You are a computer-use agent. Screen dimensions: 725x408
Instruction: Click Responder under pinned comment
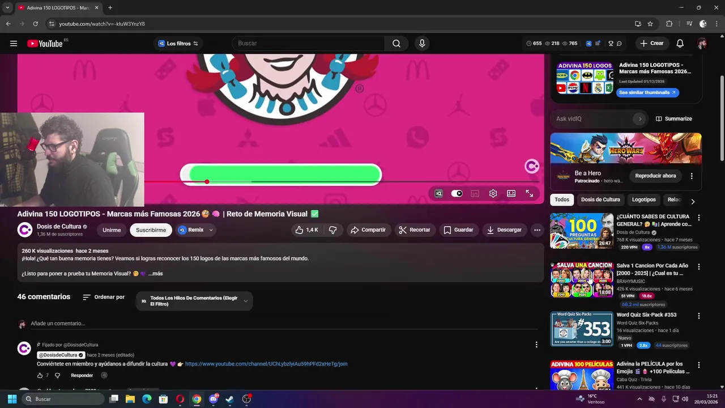click(82, 375)
